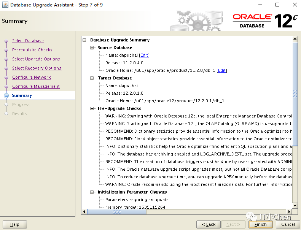
Task: Collapse the Database Upgrade Summary root node
Action: click(x=84, y=40)
